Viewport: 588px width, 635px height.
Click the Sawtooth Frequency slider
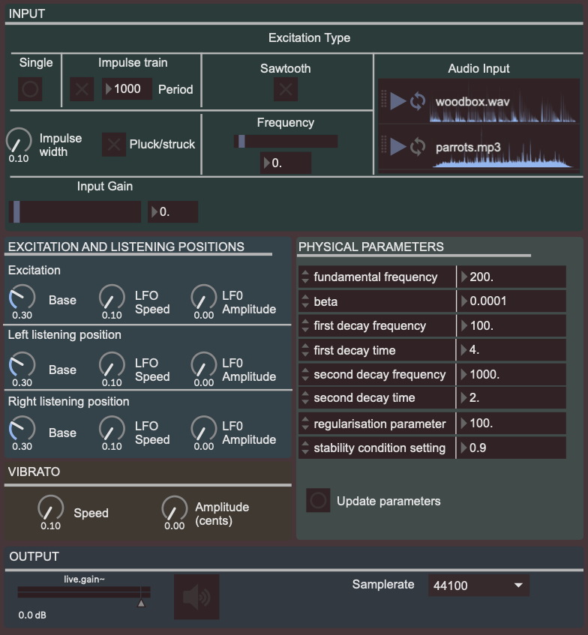(286, 142)
